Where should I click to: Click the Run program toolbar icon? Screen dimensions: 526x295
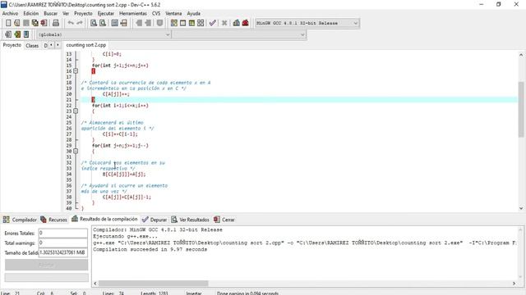[x=182, y=23]
